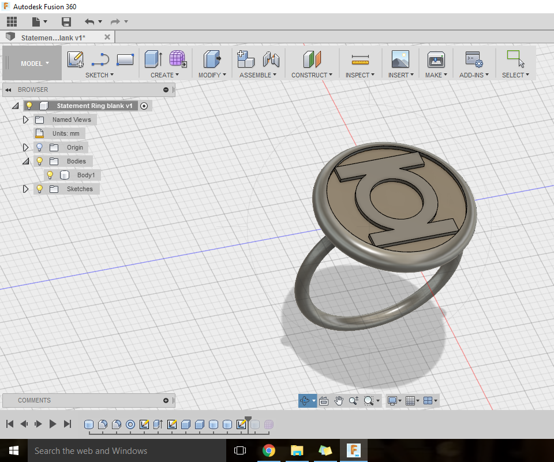The image size is (554, 462).
Task: Open the SKETCH menu
Action: [x=99, y=75]
